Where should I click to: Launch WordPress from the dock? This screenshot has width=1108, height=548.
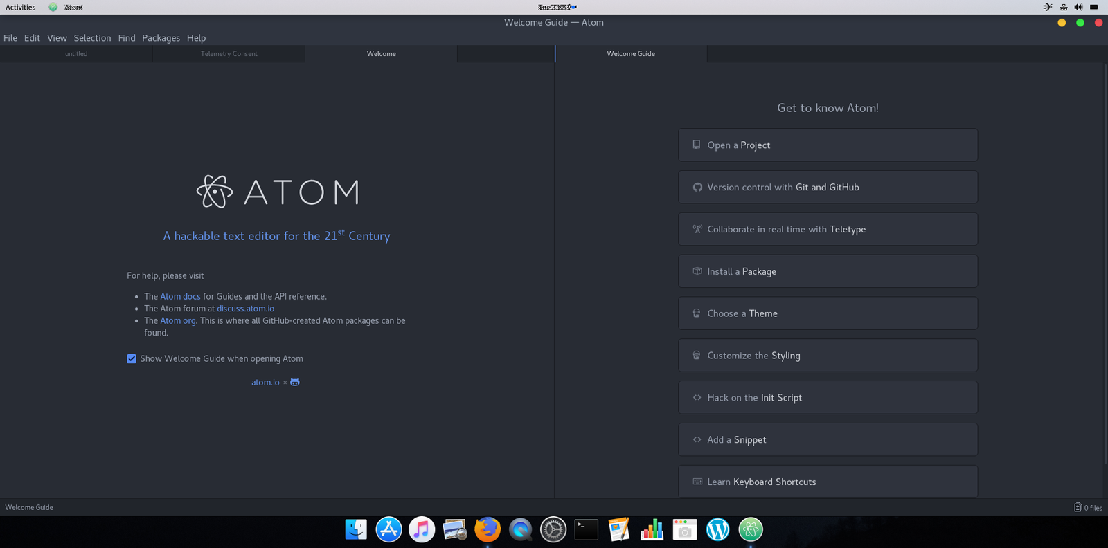717,529
